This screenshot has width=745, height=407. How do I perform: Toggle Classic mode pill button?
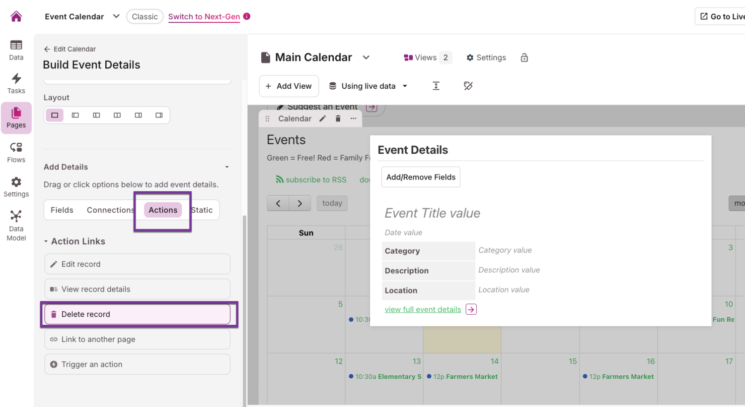[145, 16]
